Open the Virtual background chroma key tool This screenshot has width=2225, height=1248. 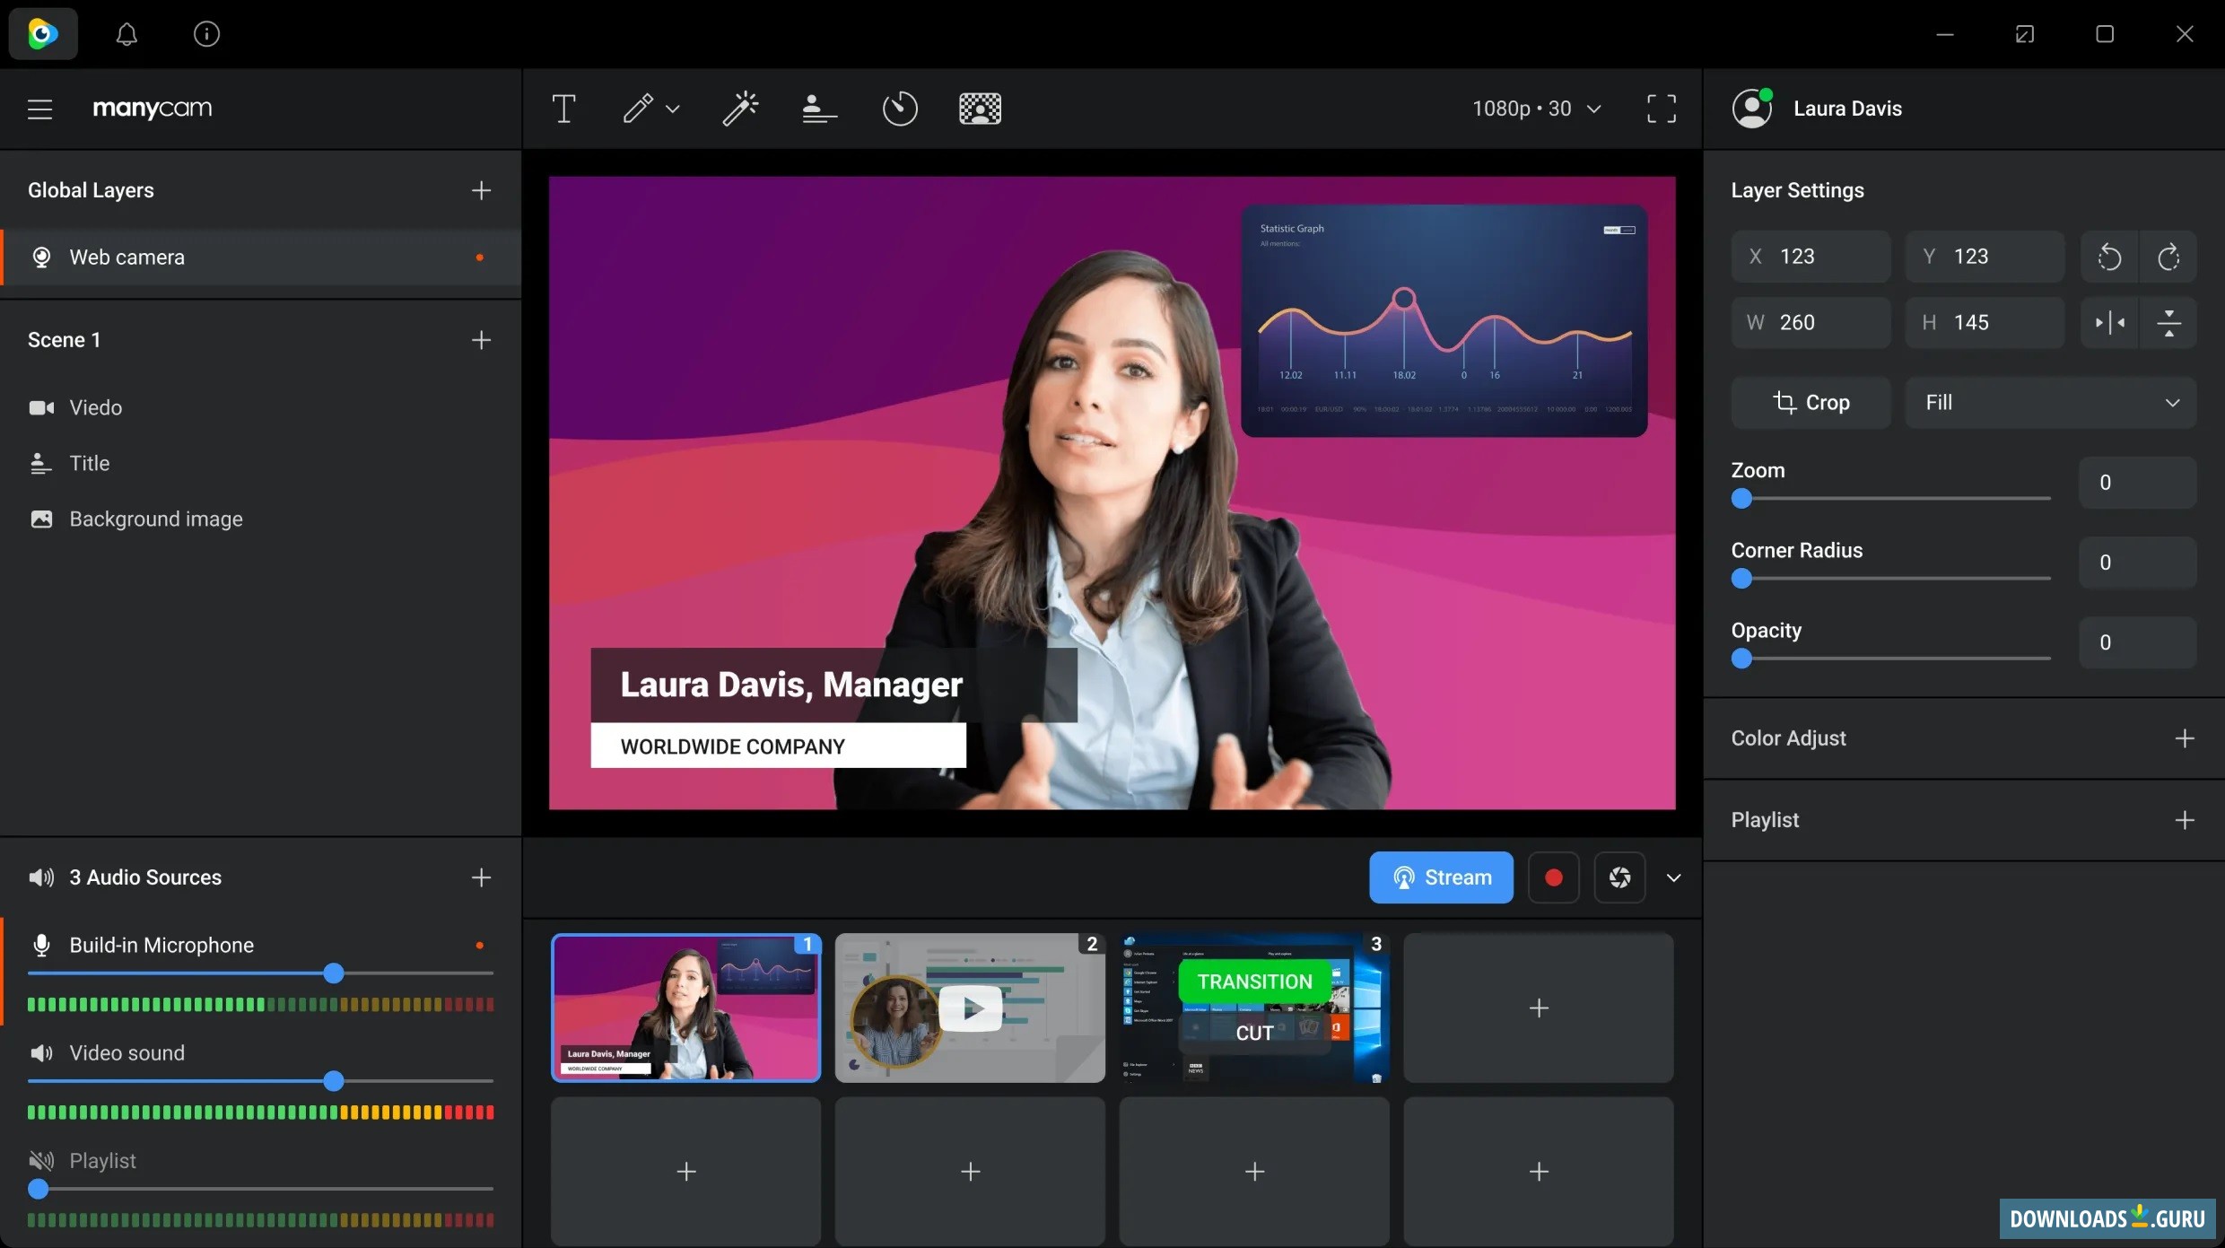coord(980,109)
